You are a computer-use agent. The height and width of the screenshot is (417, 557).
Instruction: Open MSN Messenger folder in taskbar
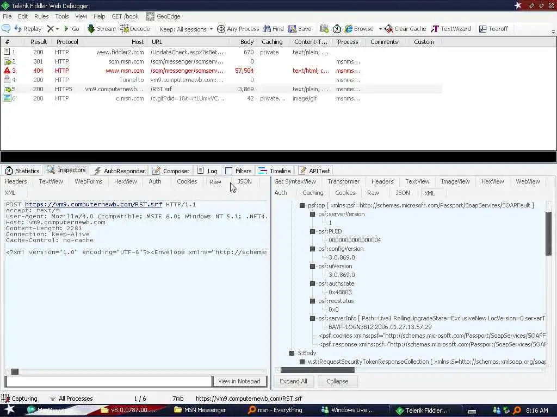pyautogui.click(x=200, y=410)
